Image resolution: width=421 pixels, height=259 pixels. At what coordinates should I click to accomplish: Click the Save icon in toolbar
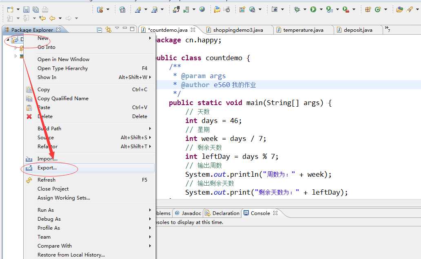pyautogui.click(x=26, y=9)
